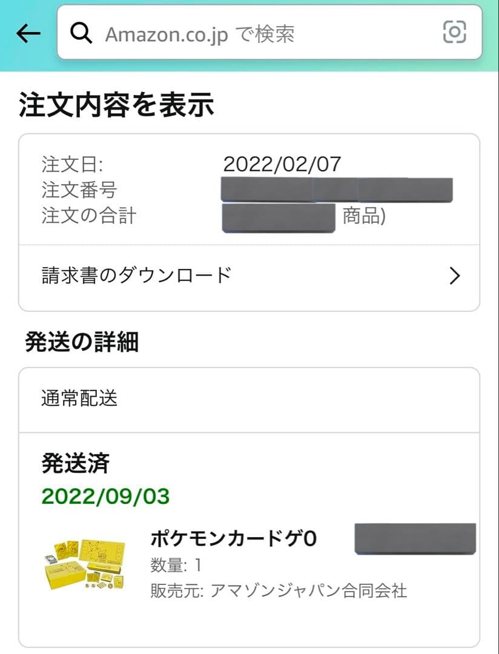Tap the Amazon.co.jp search input field
Viewport: 499px width, 654px height.
coord(242,33)
